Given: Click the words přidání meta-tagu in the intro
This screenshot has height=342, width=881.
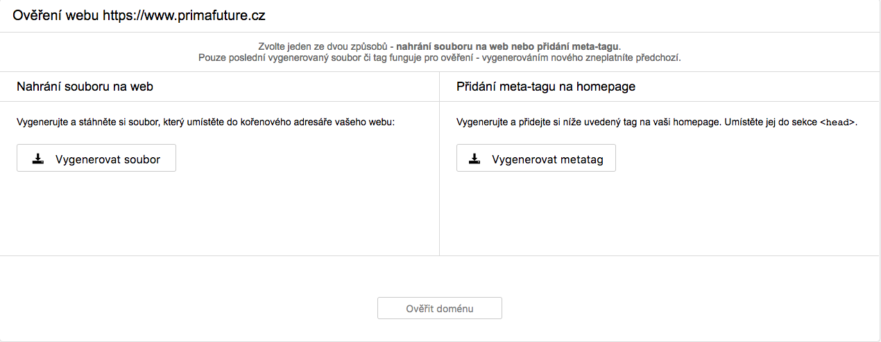Looking at the screenshot, I should (583, 46).
